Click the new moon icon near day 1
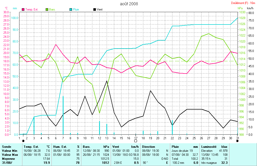Screen dimensions: 257x166 pyautogui.click(x=23, y=141)
